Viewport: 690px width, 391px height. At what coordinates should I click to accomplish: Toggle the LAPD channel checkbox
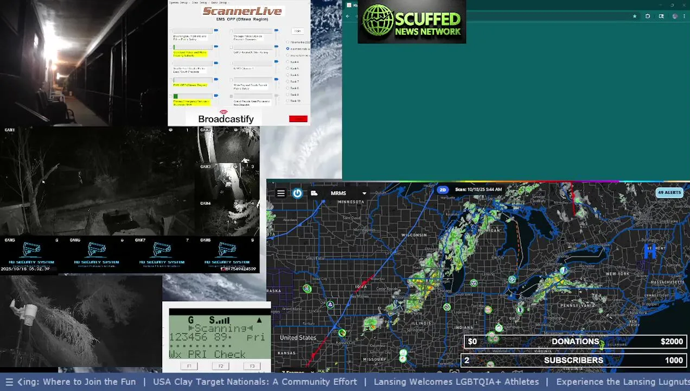point(231,47)
